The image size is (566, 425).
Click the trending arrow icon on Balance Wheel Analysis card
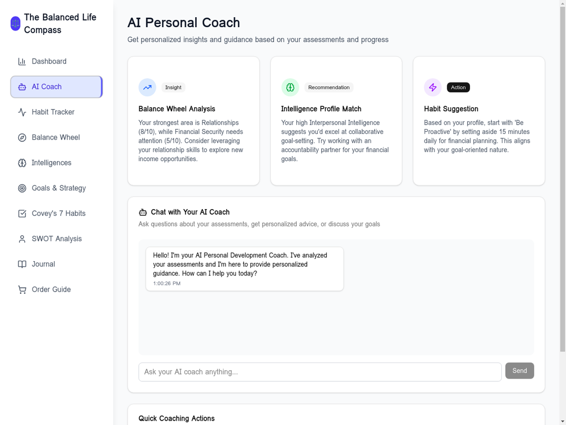coord(147,87)
